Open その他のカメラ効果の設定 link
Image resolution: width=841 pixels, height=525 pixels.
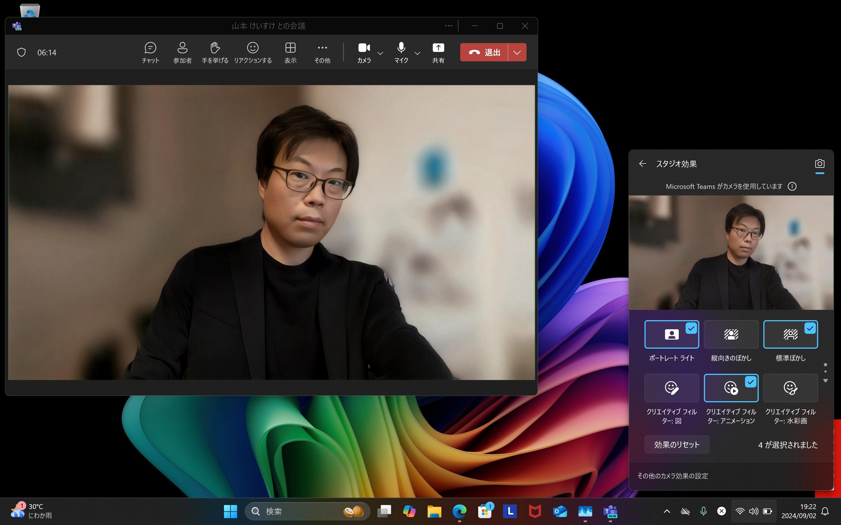[x=672, y=476]
